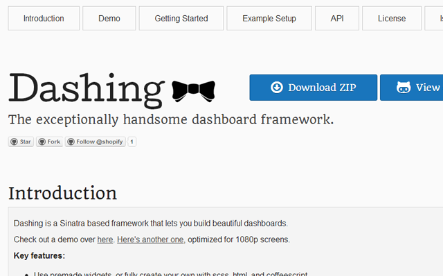Open the API tab

click(x=336, y=19)
